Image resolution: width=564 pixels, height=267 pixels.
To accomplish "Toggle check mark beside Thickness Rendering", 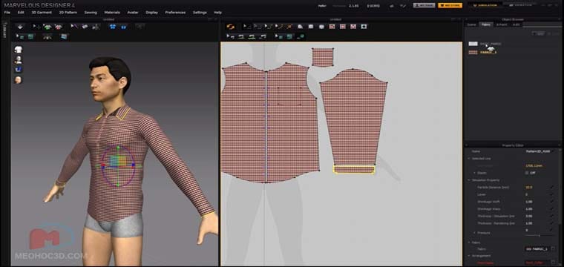I will tap(552, 223).
